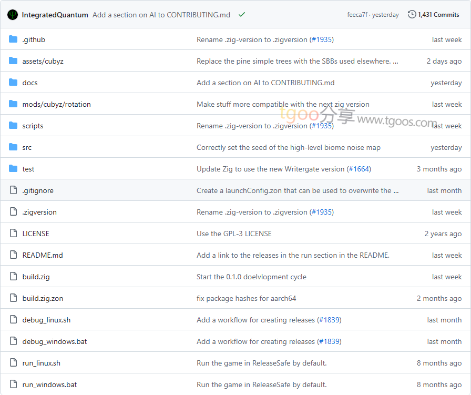Viewport: 471px width, 395px height.
Task: Open the commit history clock icon
Action: click(412, 15)
